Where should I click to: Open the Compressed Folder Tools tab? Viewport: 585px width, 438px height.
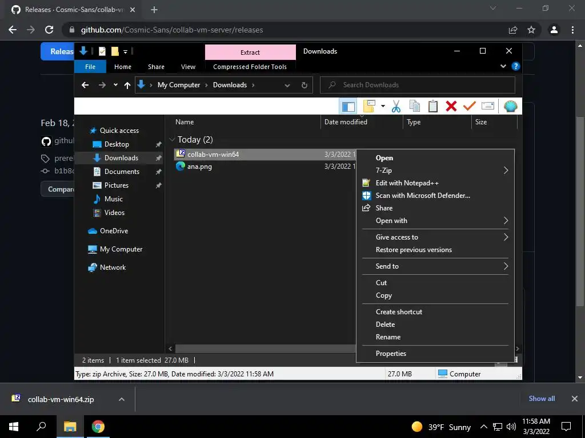(x=250, y=67)
